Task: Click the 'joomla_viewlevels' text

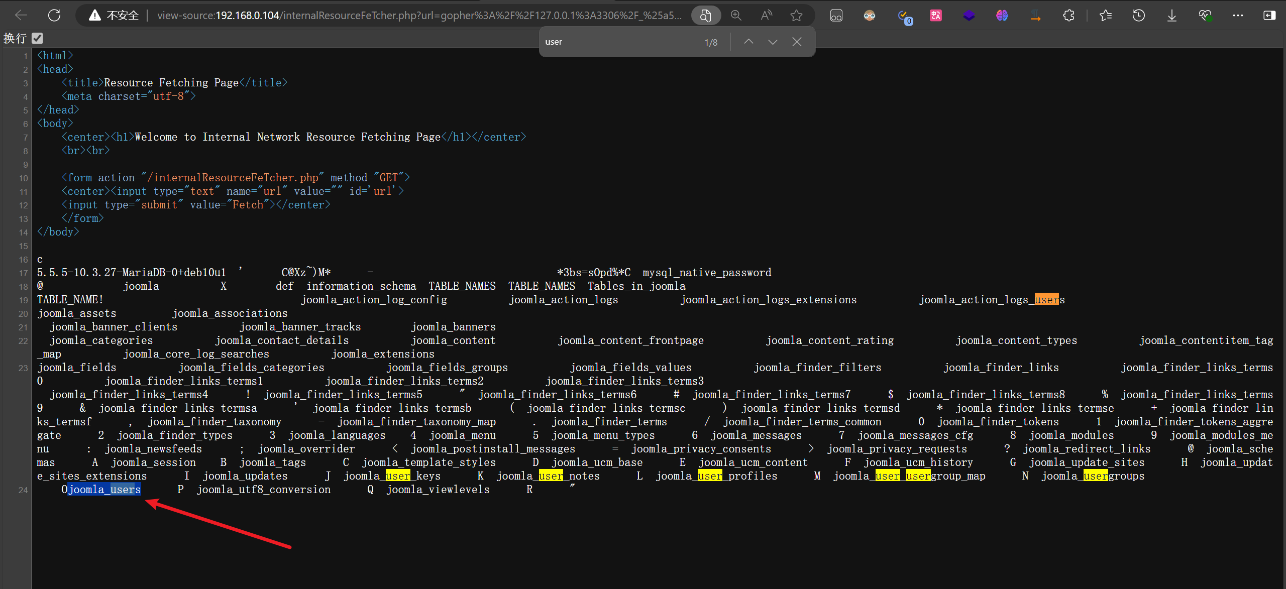Action: coord(438,489)
